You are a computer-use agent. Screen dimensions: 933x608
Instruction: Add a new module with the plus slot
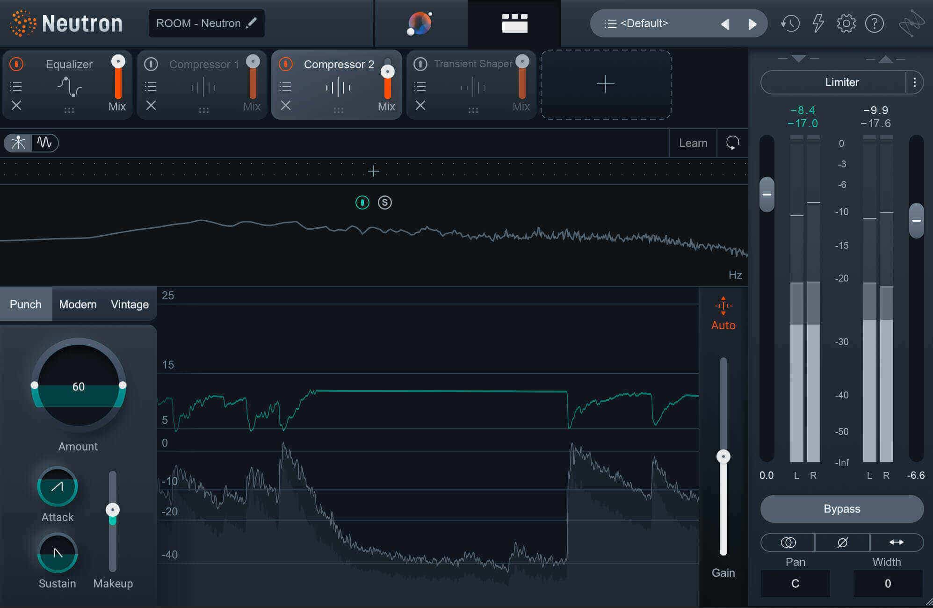tap(606, 84)
